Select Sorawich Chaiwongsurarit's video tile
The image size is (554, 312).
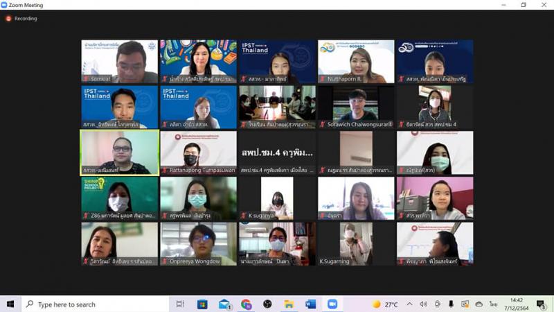(356, 107)
